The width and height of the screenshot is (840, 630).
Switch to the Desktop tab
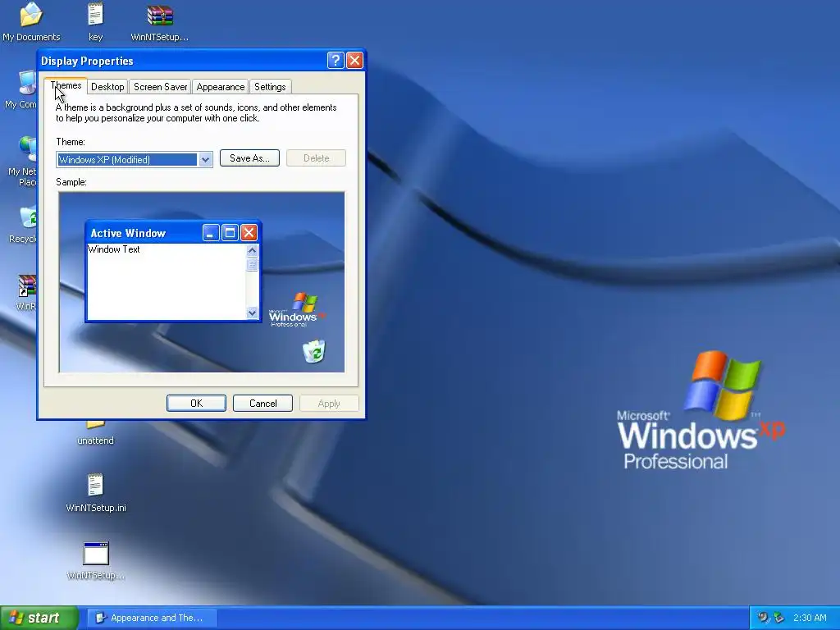[x=107, y=87]
